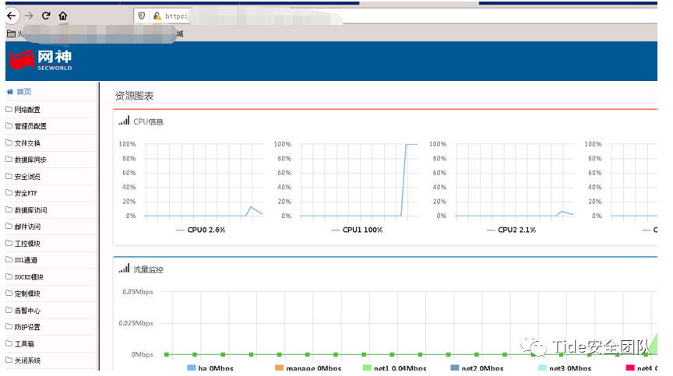Image resolution: width=673 pixels, height=376 pixels.
Task: Click the 流量监控 panel title
Action: 149,269
